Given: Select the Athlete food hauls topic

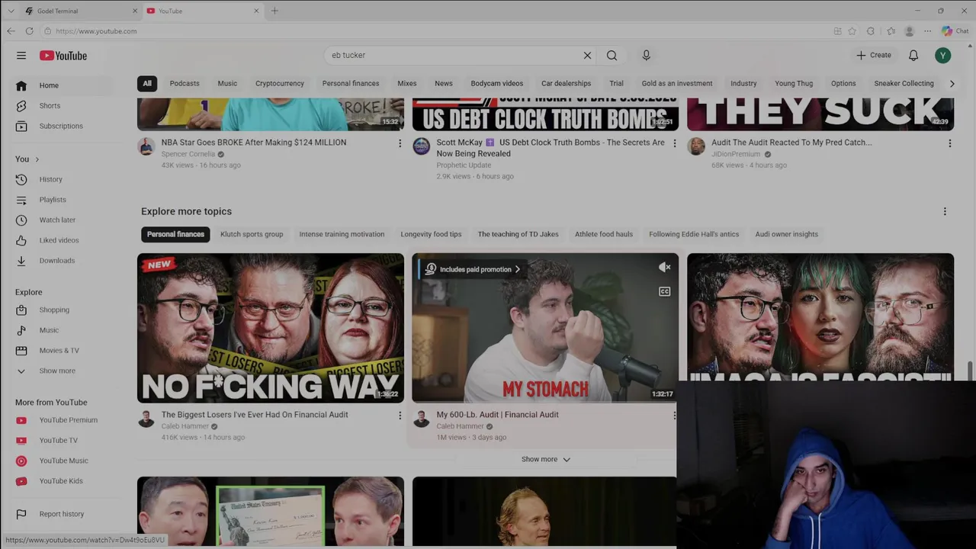Looking at the screenshot, I should (x=604, y=234).
